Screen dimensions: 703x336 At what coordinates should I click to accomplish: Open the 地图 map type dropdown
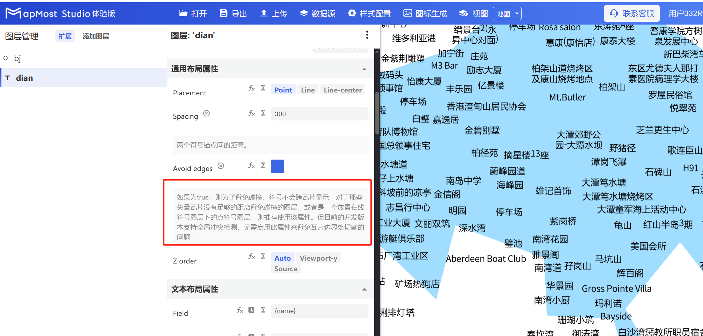pyautogui.click(x=507, y=13)
